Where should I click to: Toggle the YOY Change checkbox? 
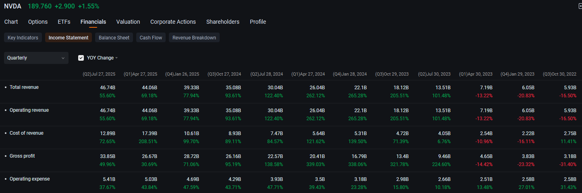pyautogui.click(x=81, y=58)
